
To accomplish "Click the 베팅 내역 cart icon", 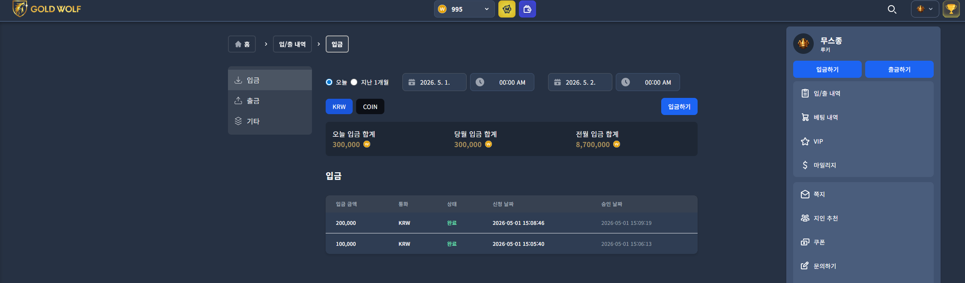I will point(805,118).
